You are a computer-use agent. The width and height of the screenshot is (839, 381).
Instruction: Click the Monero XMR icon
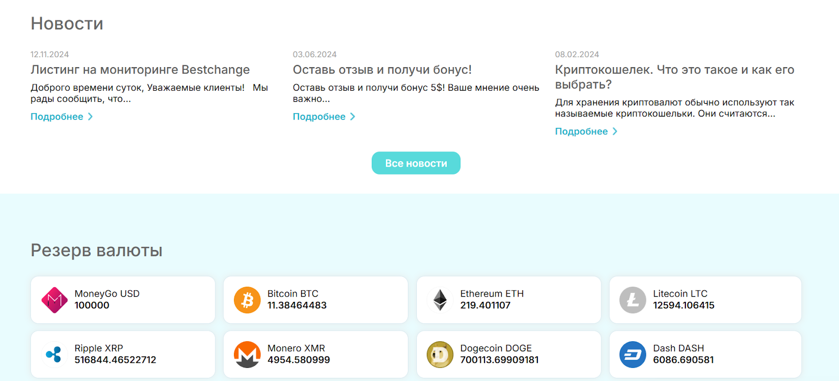coord(248,355)
